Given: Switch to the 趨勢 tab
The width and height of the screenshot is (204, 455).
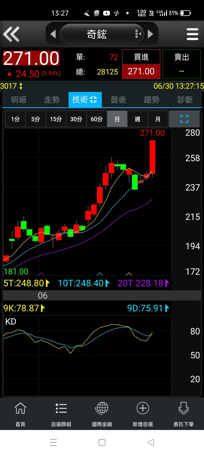Looking at the screenshot, I should 152,100.
